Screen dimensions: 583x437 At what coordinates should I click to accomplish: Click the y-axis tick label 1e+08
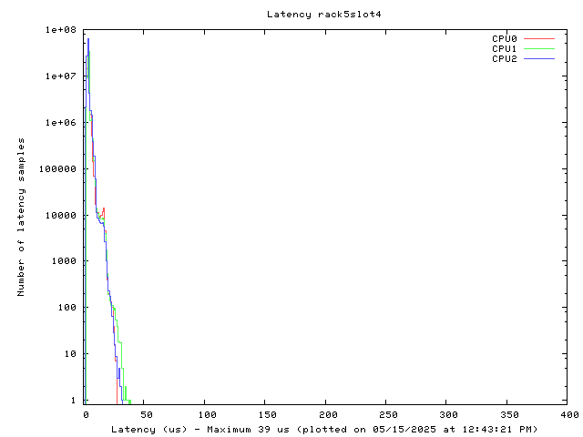coord(61,30)
